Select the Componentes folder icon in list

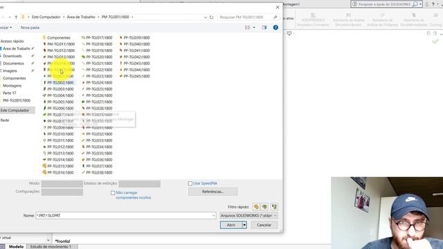pyautogui.click(x=44, y=37)
